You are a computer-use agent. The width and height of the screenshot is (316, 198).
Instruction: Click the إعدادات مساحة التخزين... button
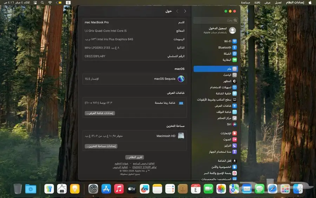pyautogui.click(x=101, y=146)
